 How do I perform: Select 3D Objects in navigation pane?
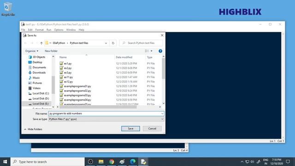tap(37, 57)
